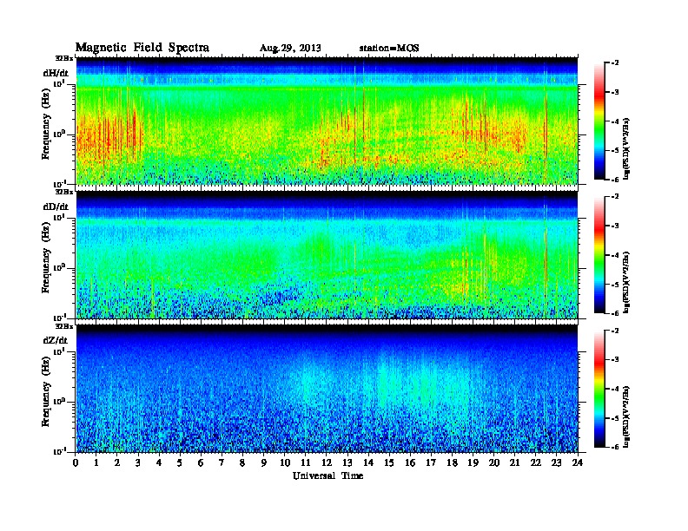Click the color scale bar beside the dD/dt panel
Viewport: 688px width, 531px height.
tap(599, 254)
